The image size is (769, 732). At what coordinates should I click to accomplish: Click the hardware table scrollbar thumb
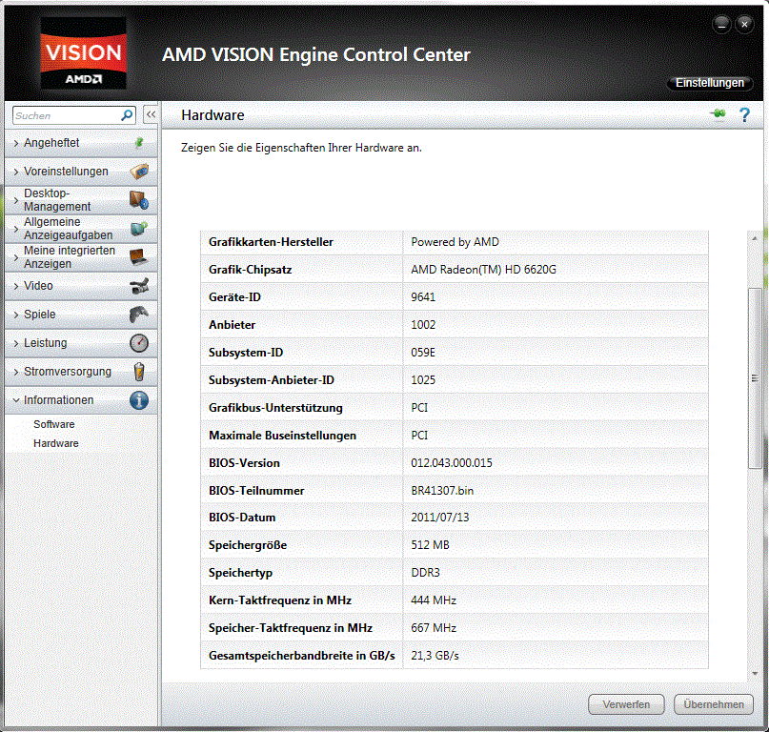click(755, 378)
